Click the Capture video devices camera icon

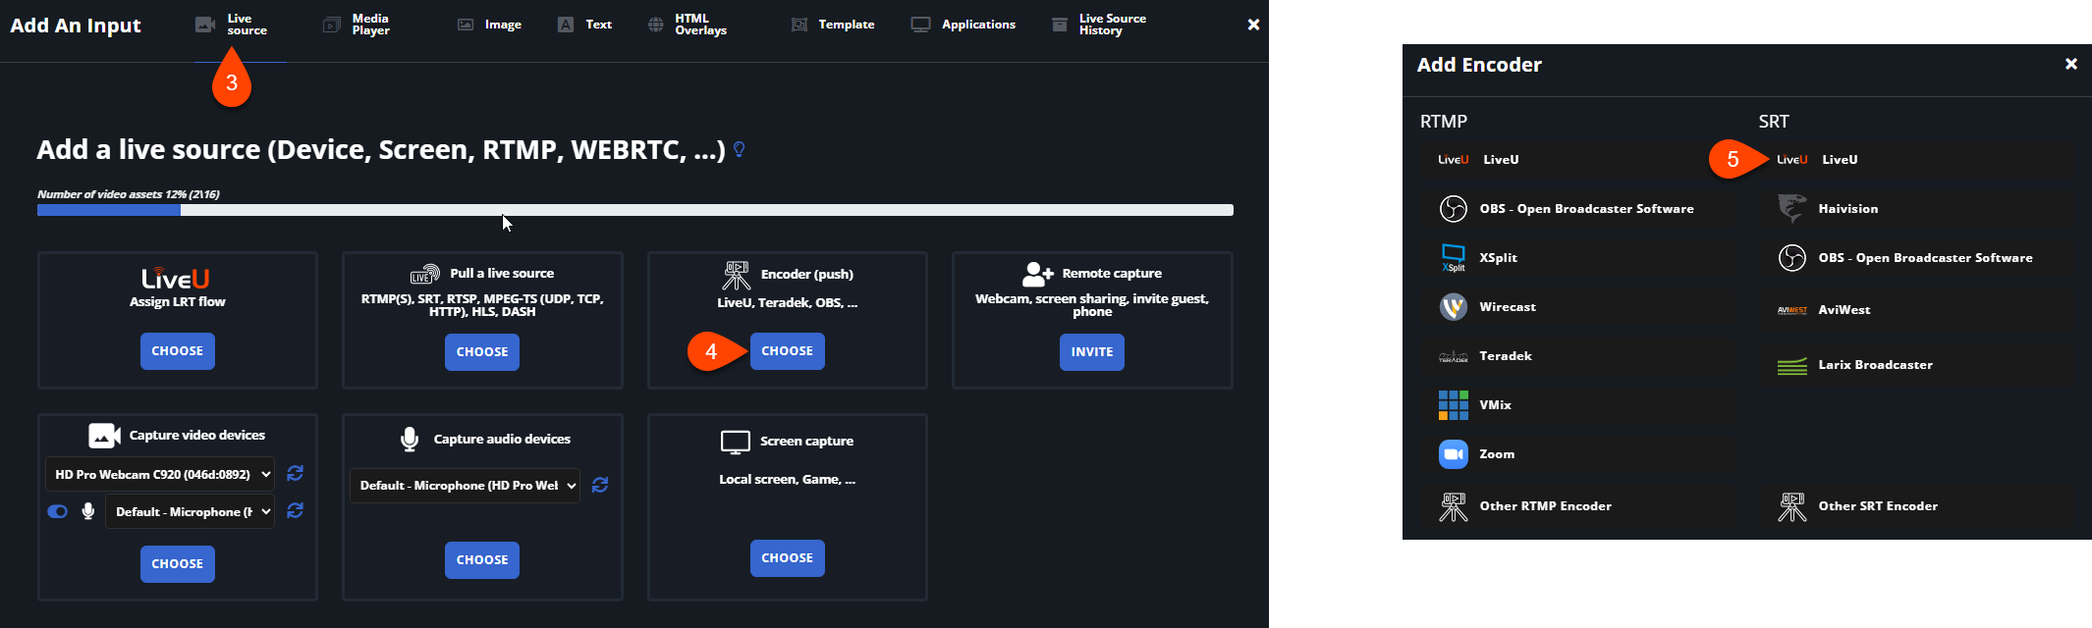105,436
